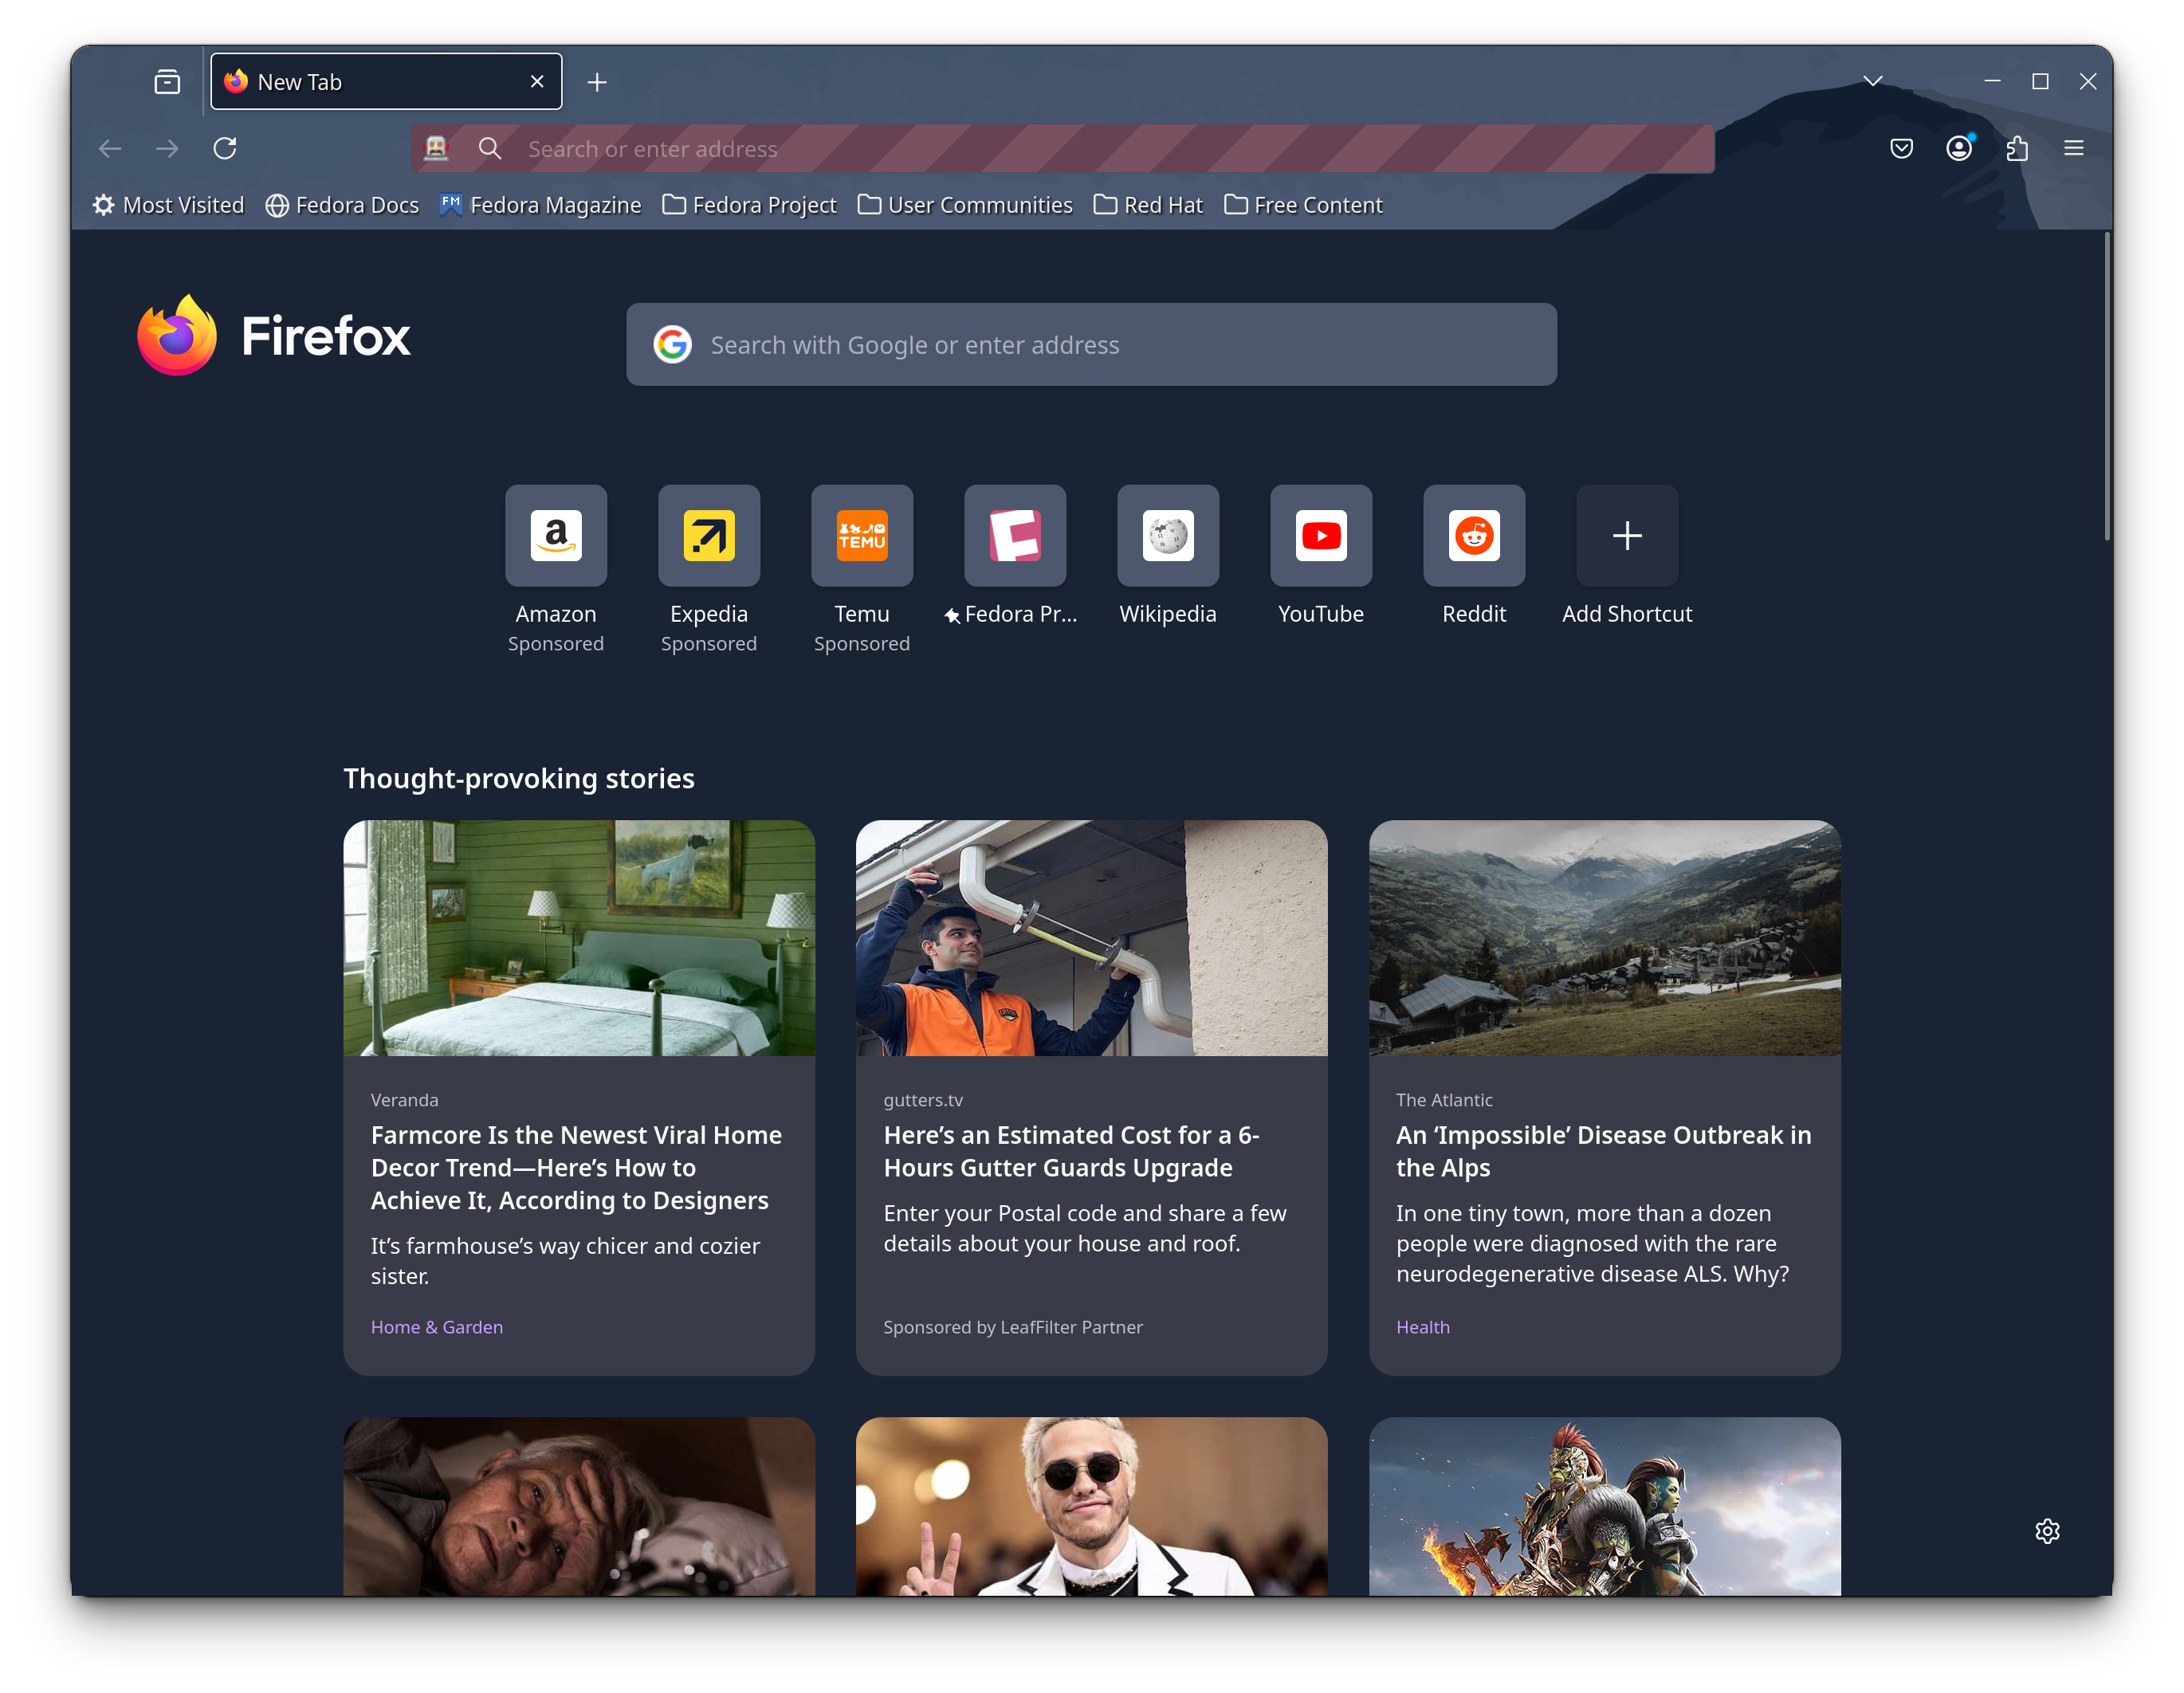
Task: Open the story with man lying in bed
Action: pyautogui.click(x=579, y=1506)
